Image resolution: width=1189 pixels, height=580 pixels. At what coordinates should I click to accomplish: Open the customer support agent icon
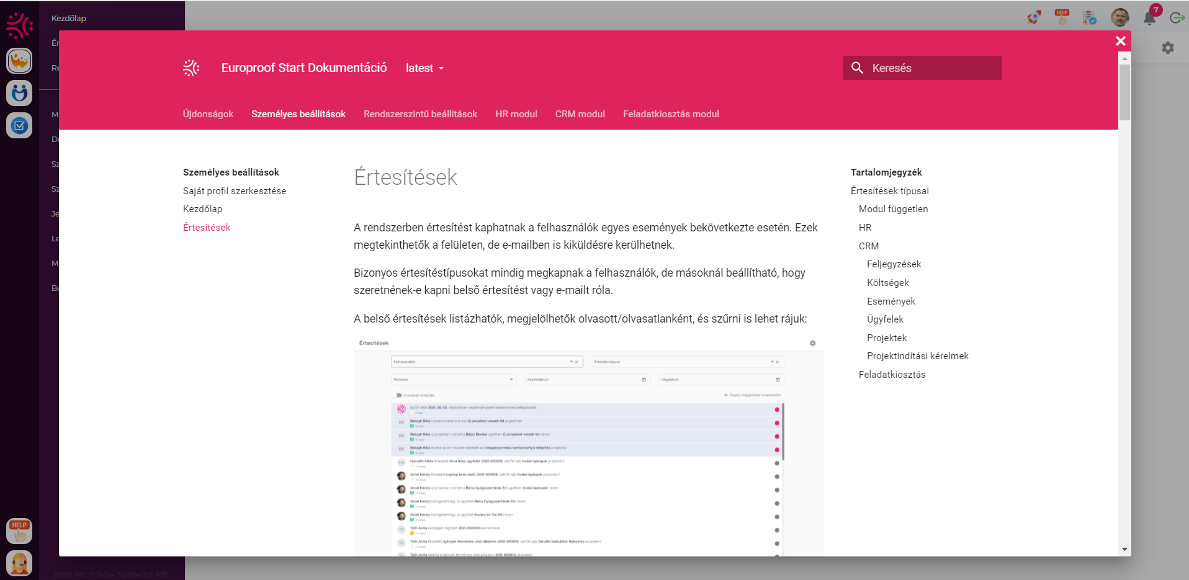[19, 564]
